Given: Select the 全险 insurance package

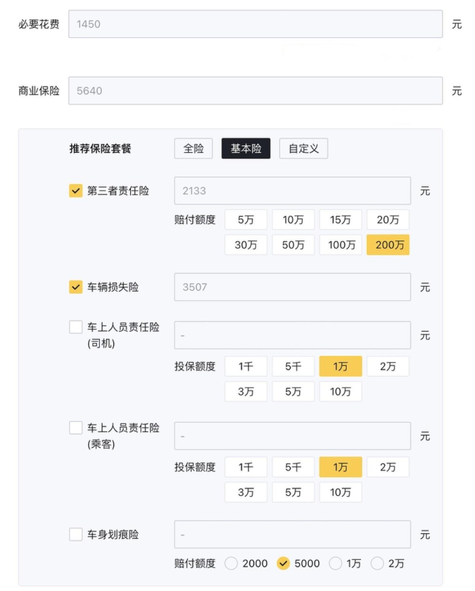Looking at the screenshot, I should (x=193, y=149).
